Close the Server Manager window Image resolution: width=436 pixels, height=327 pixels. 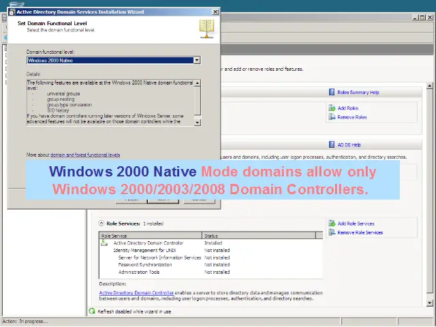pos(430,17)
